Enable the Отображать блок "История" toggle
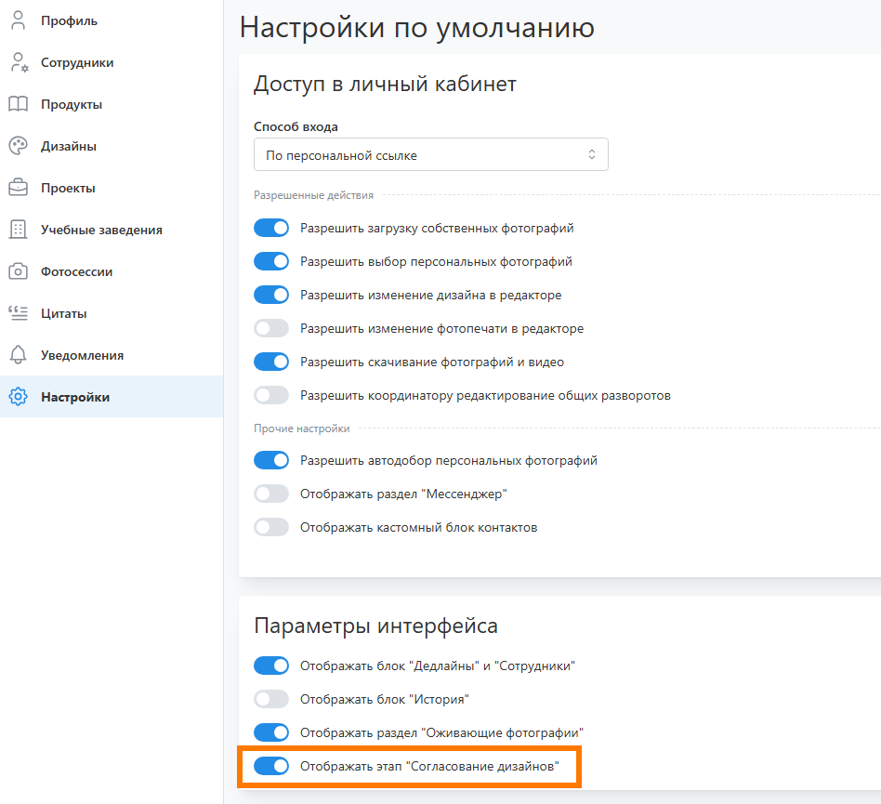This screenshot has width=881, height=804. pyautogui.click(x=271, y=699)
